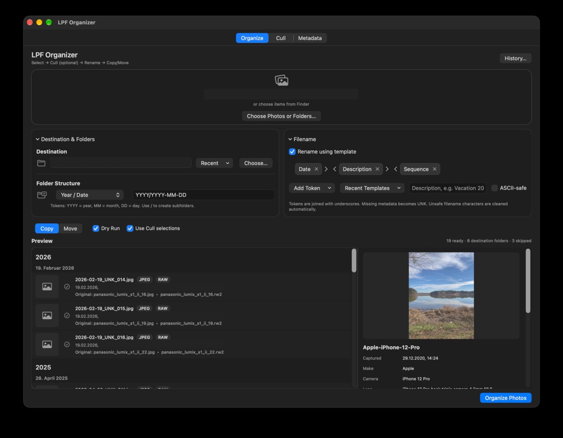
Task: Click the 19. Februar 2026 date heading
Action: (55, 268)
